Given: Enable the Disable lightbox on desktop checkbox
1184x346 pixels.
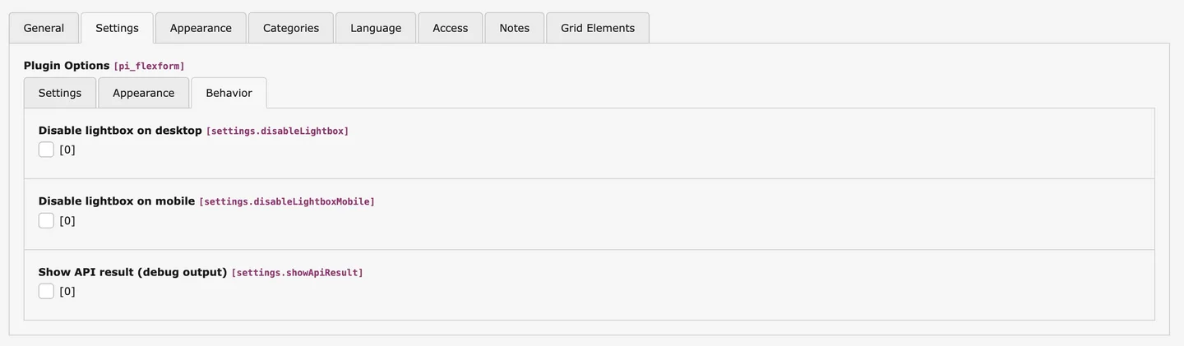Looking at the screenshot, I should click(46, 150).
